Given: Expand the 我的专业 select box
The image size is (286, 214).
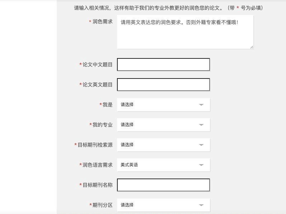Looking at the screenshot, I should point(163,125).
